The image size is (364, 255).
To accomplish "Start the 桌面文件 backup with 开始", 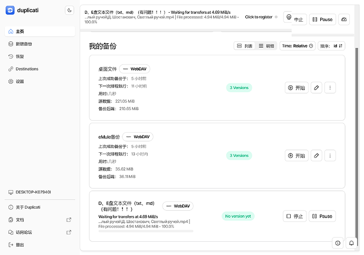I will click(296, 87).
